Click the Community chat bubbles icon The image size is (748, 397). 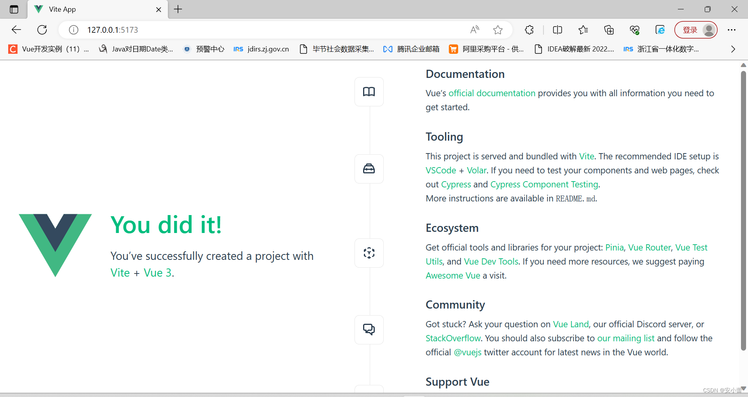369,330
